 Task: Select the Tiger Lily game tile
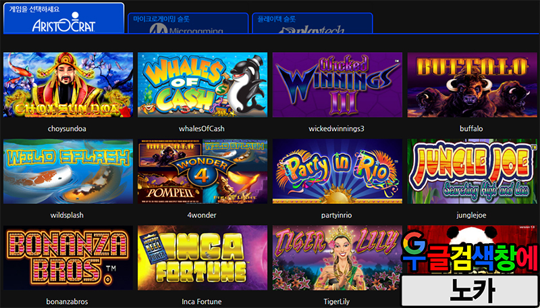click(337, 258)
